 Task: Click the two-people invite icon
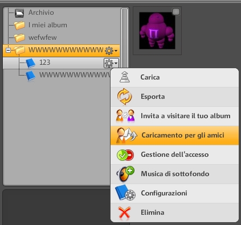(125, 115)
